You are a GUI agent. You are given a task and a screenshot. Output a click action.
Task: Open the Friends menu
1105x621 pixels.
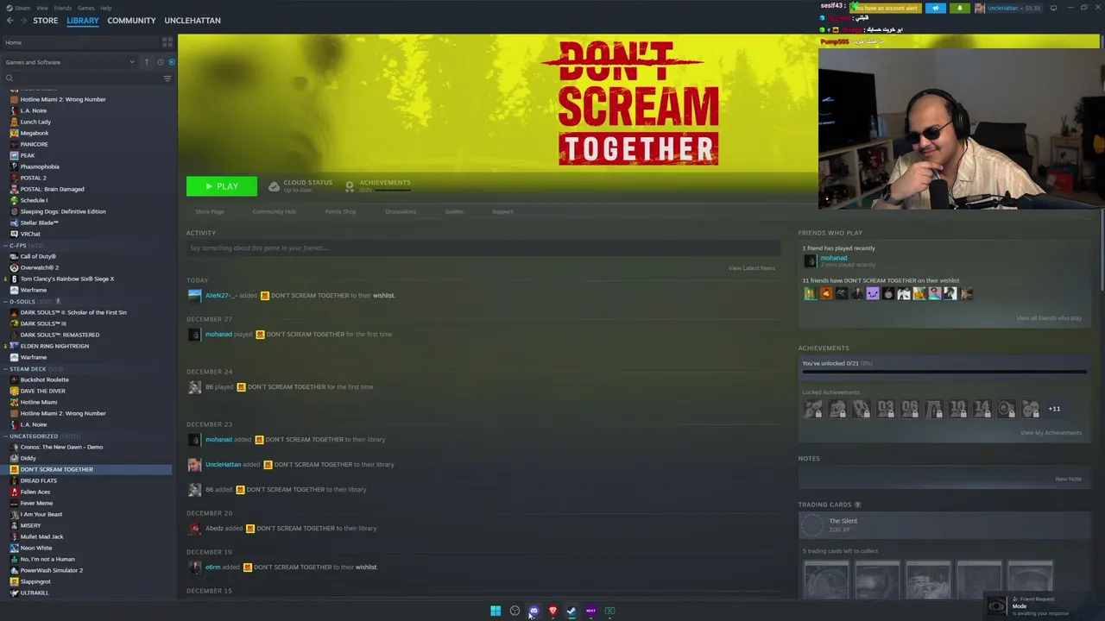[x=63, y=8]
